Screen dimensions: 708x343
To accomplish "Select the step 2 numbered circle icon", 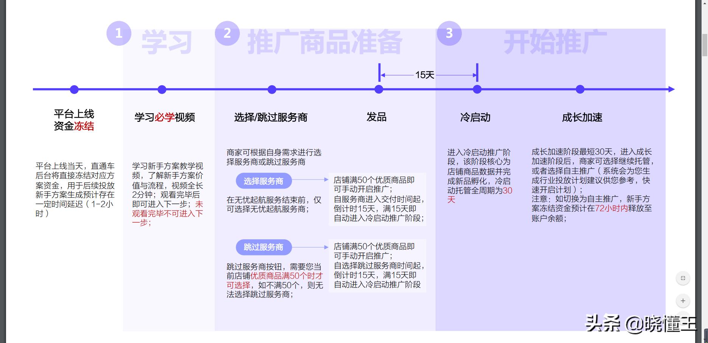I will [x=228, y=33].
